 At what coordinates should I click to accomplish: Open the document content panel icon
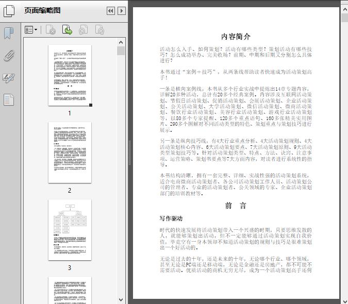pos(9,99)
